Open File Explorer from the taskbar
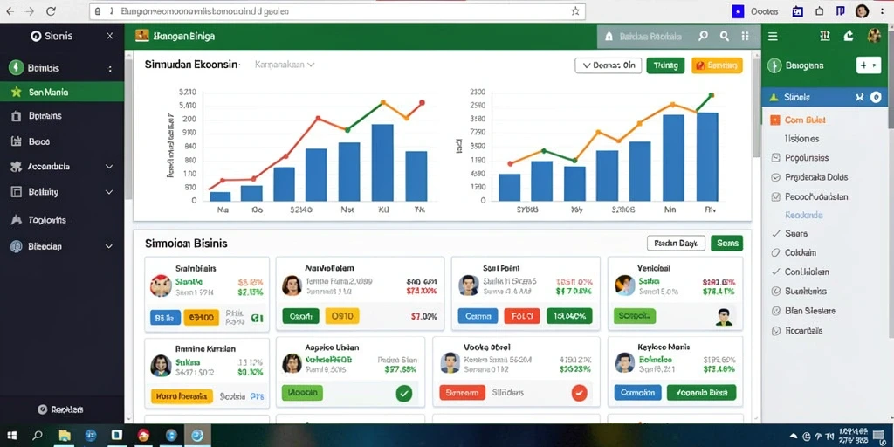The height and width of the screenshot is (447, 894). [x=64, y=436]
